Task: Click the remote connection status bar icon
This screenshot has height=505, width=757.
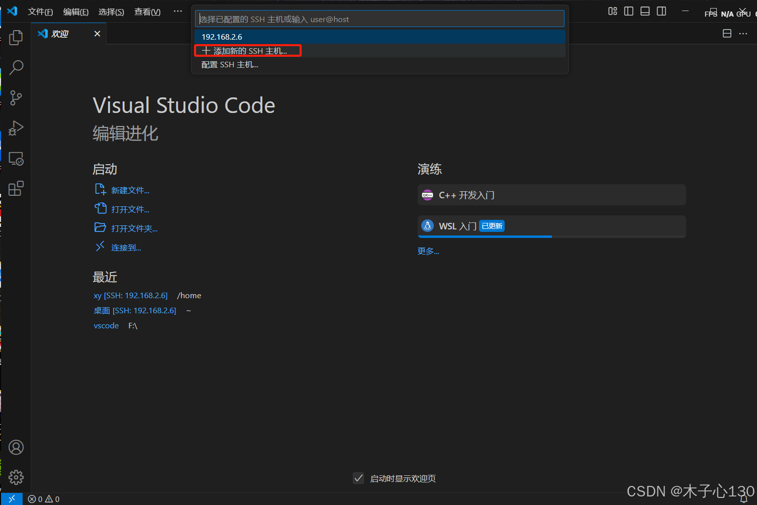Action: [11, 498]
